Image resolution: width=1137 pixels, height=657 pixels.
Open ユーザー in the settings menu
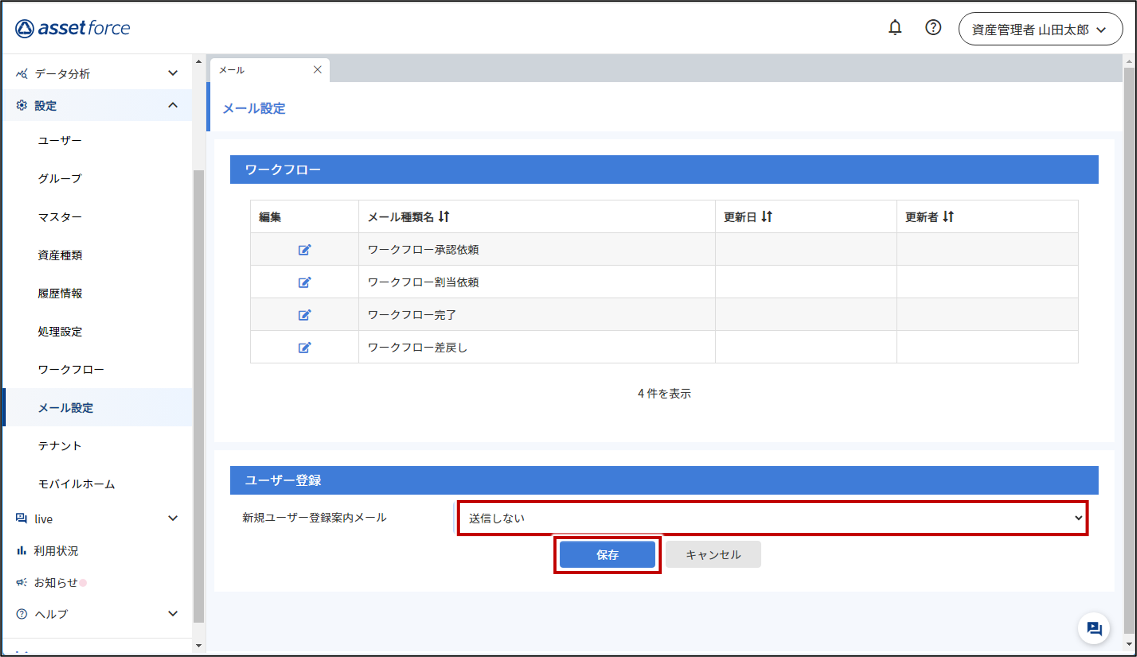[60, 141]
